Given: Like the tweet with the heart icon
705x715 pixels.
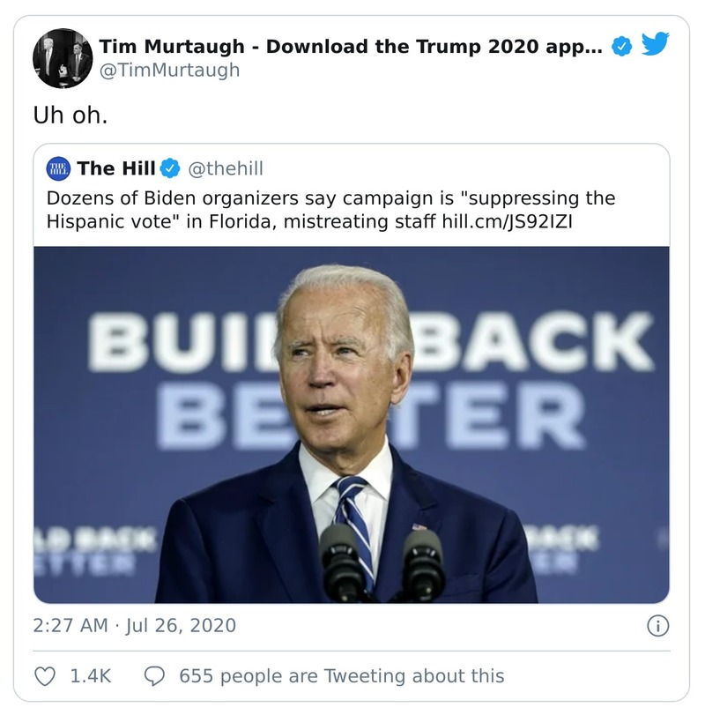Looking at the screenshot, I should click(45, 676).
